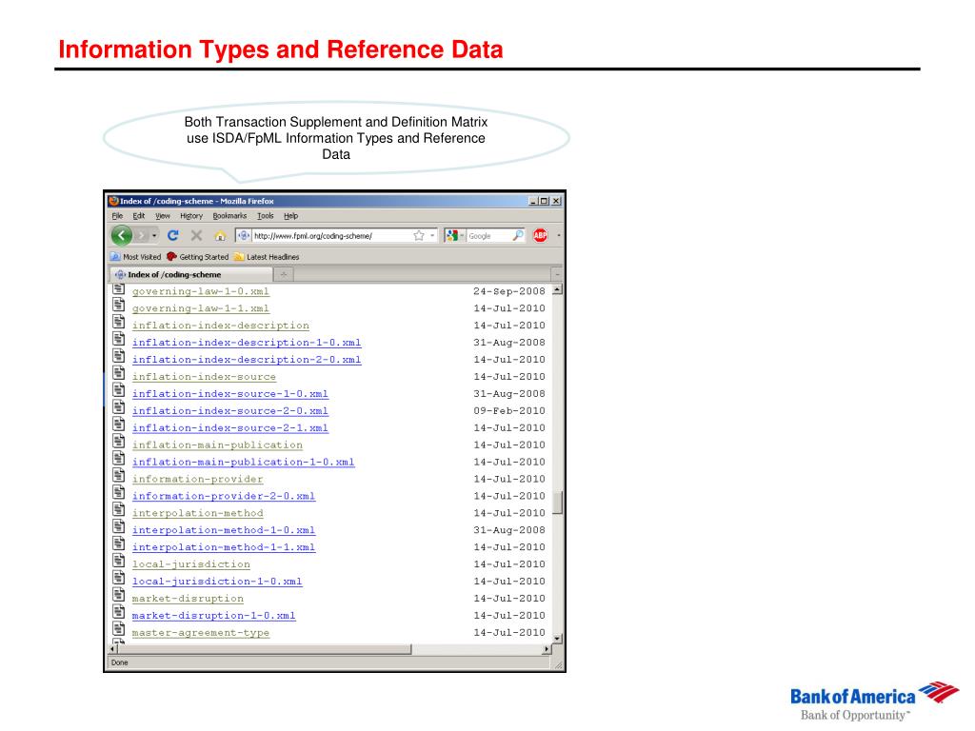This screenshot has height=731, width=975.
Task: Click the 24-Sep-2008 date for governing-law-1-0.xml
Action: click(508, 291)
